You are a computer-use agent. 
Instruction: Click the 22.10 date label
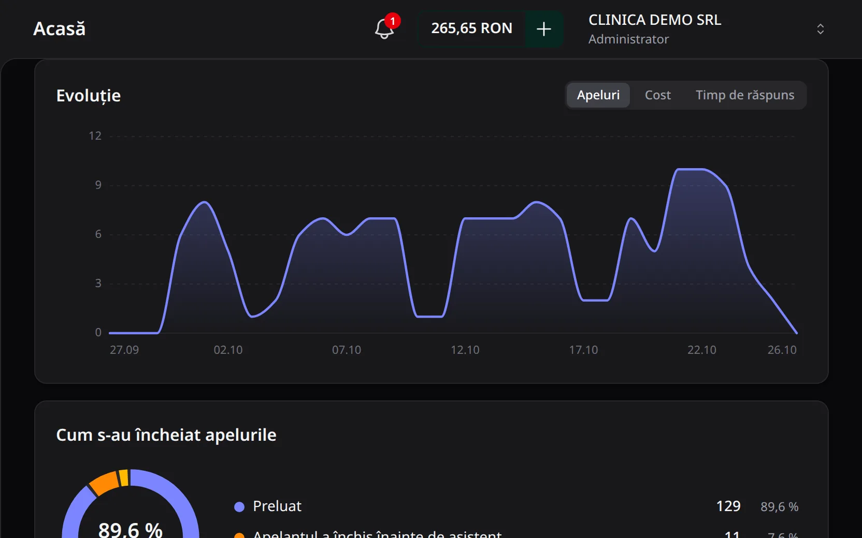[701, 350]
